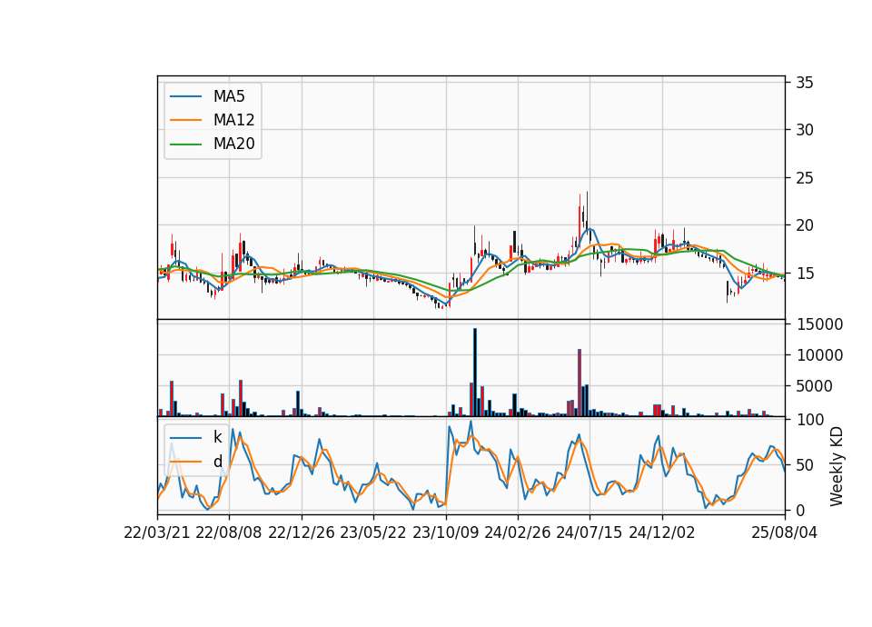Click the volume axis value 10000
This screenshot has height=627, width=872.
[819, 355]
